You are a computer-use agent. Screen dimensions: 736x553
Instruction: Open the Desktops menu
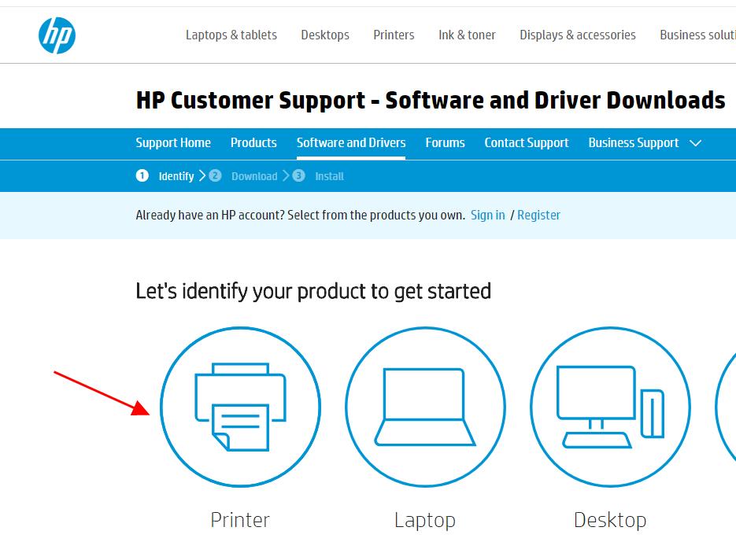[x=325, y=35]
